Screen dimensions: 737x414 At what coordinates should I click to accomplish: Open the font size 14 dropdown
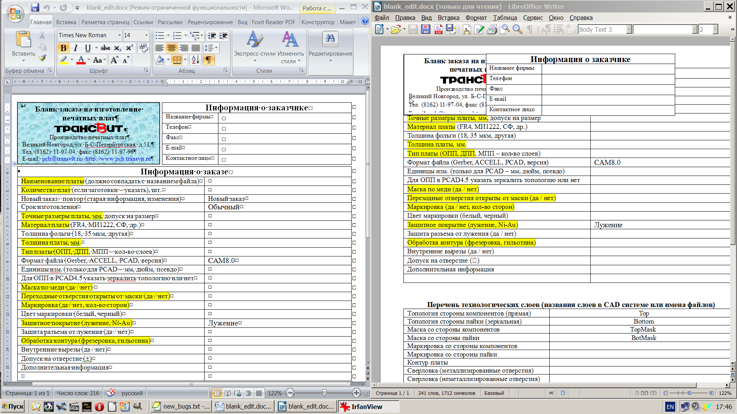146,35
